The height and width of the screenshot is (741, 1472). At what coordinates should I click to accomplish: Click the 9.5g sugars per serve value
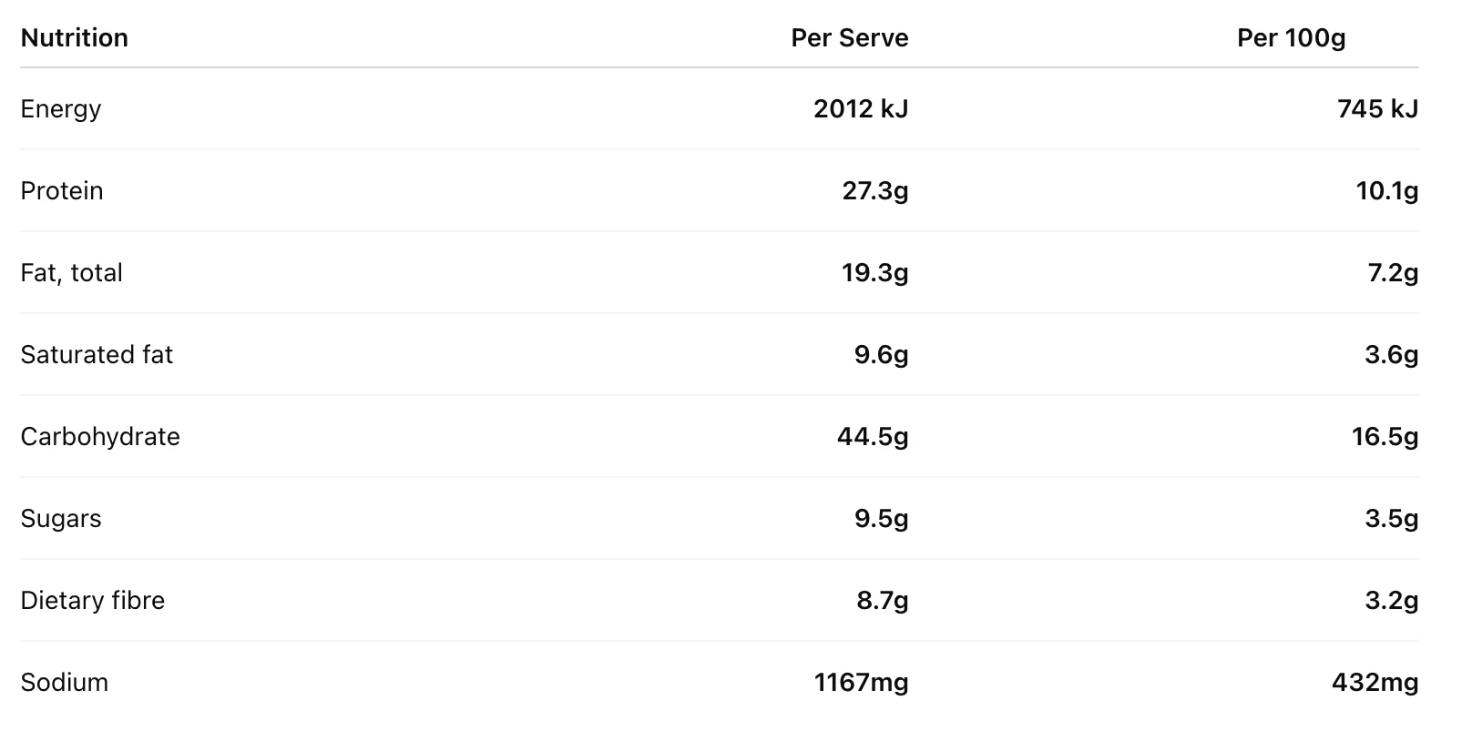881,519
